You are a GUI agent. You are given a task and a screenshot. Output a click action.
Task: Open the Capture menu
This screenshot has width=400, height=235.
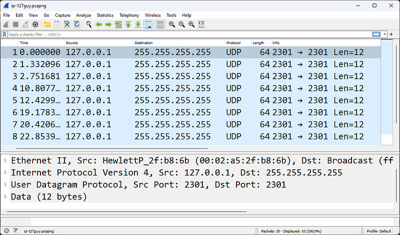(62, 16)
